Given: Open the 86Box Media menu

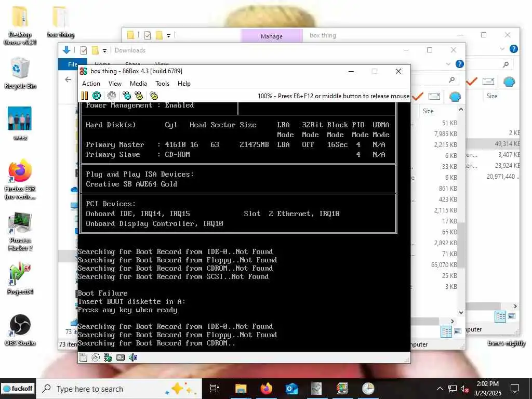Looking at the screenshot, I should click(x=138, y=84).
